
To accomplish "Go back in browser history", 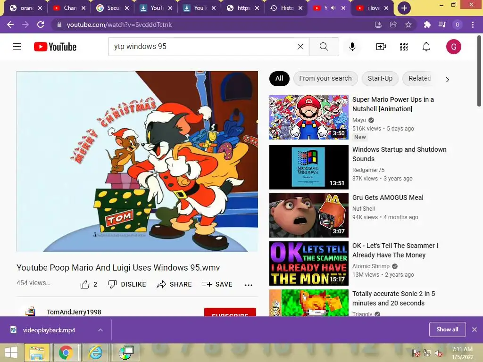I will coord(10,25).
